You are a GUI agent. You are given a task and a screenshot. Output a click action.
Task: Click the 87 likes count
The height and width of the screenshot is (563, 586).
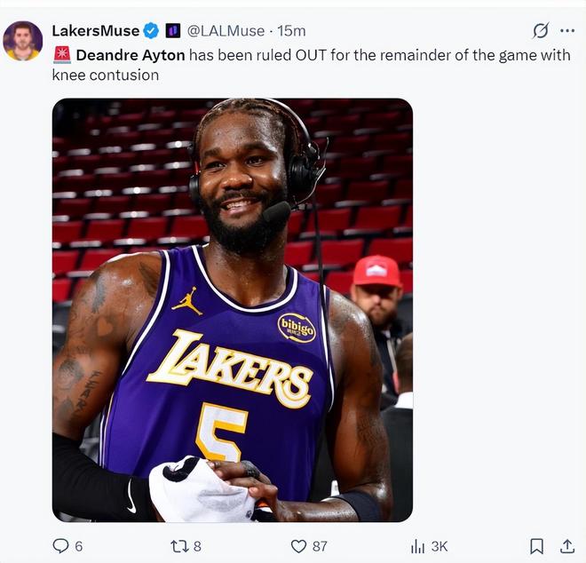(x=320, y=546)
